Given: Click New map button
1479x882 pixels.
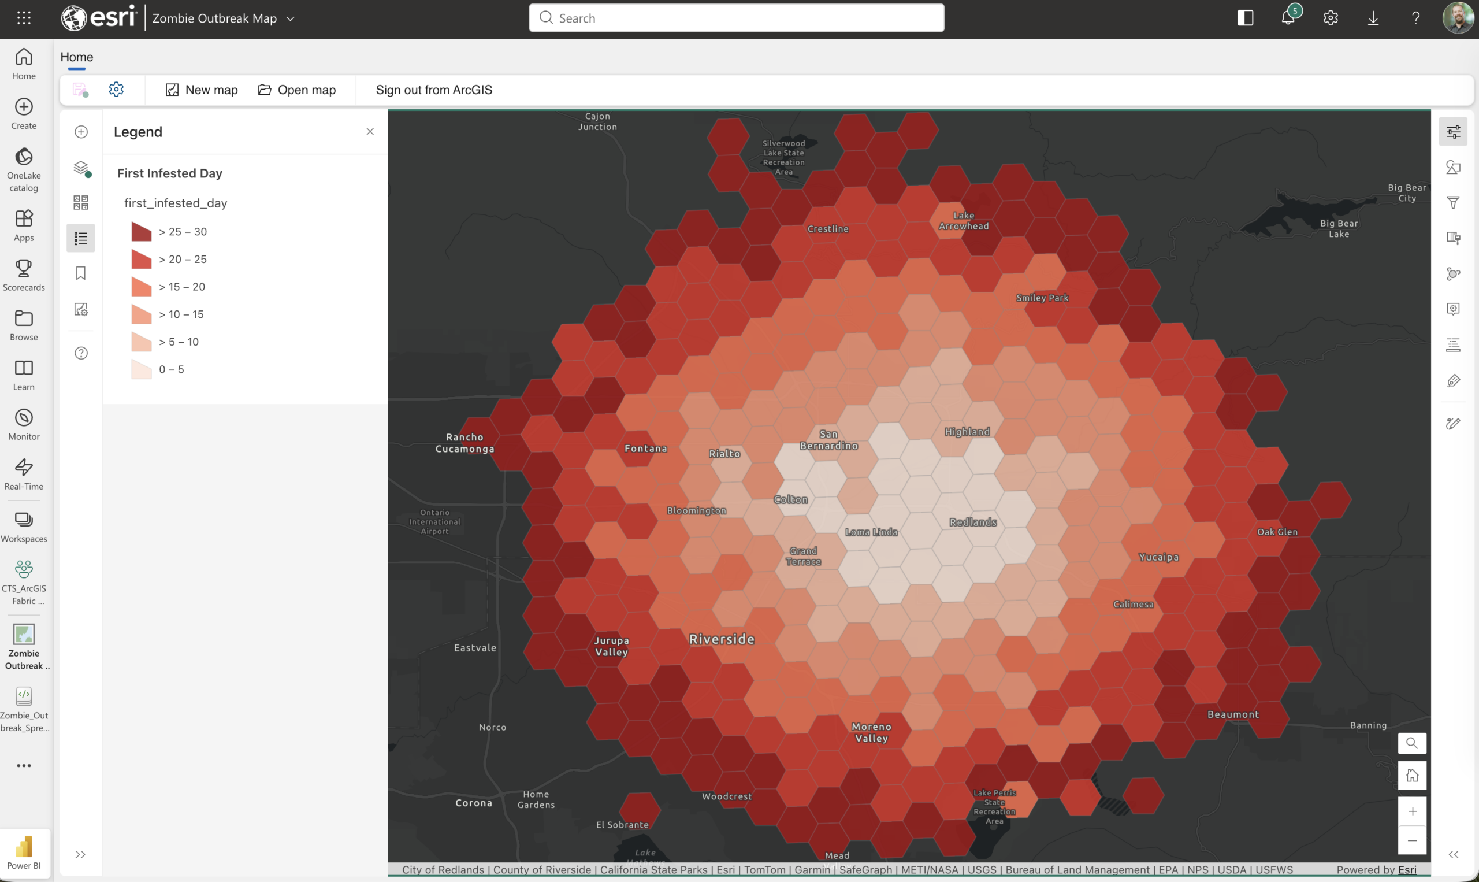Looking at the screenshot, I should (202, 90).
